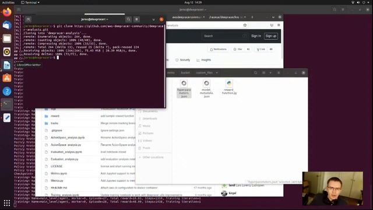This screenshot has width=373, height=210.
Task: Select model_metadata.json file
Action: [x=206, y=89]
